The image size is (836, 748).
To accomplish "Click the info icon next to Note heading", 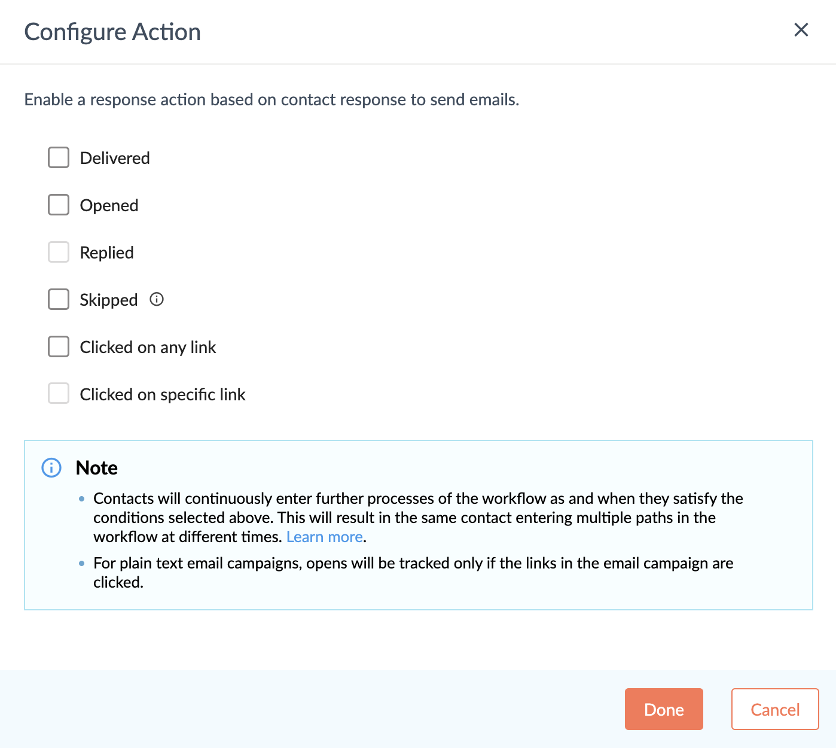I will point(51,468).
